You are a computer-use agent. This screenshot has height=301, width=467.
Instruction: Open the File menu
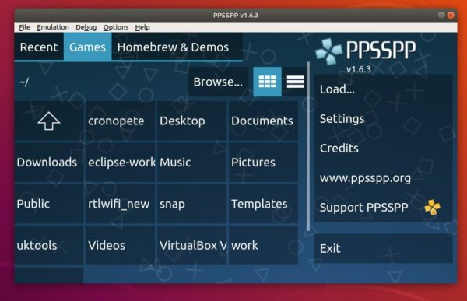(x=24, y=27)
